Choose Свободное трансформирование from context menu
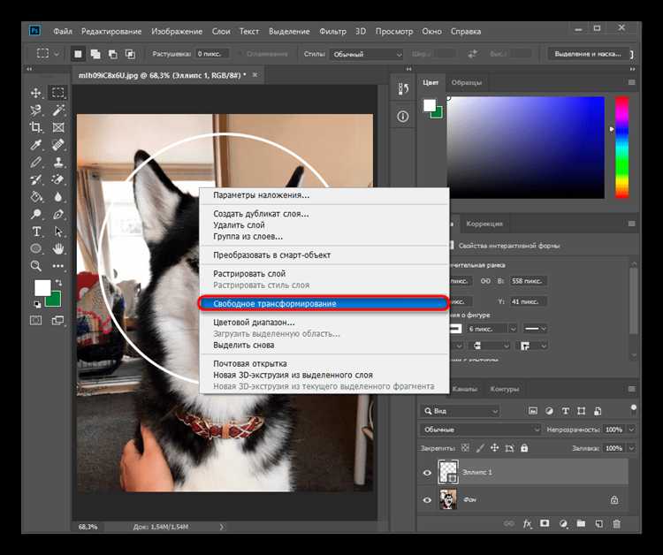 (x=324, y=304)
